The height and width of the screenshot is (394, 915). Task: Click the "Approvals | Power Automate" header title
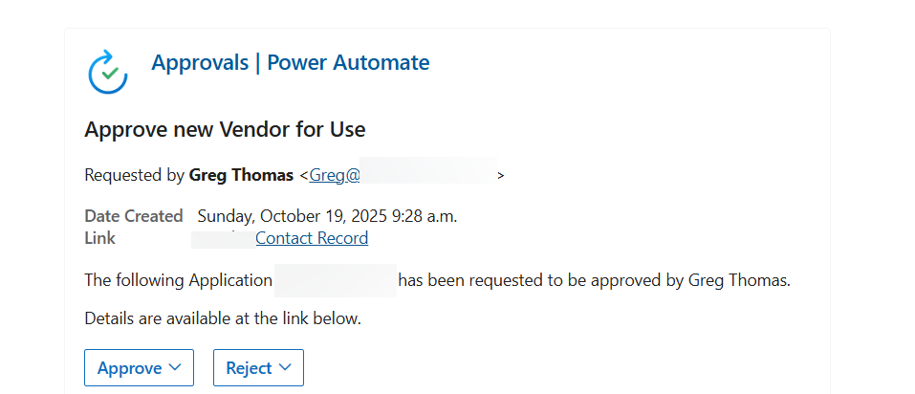click(290, 63)
